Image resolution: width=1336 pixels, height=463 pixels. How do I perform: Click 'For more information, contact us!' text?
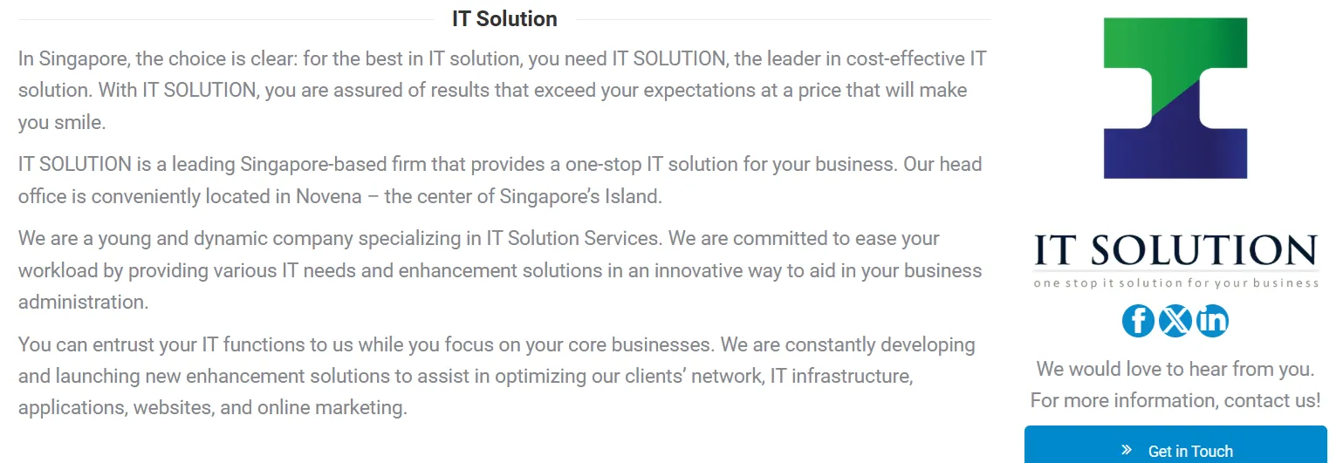1175,400
